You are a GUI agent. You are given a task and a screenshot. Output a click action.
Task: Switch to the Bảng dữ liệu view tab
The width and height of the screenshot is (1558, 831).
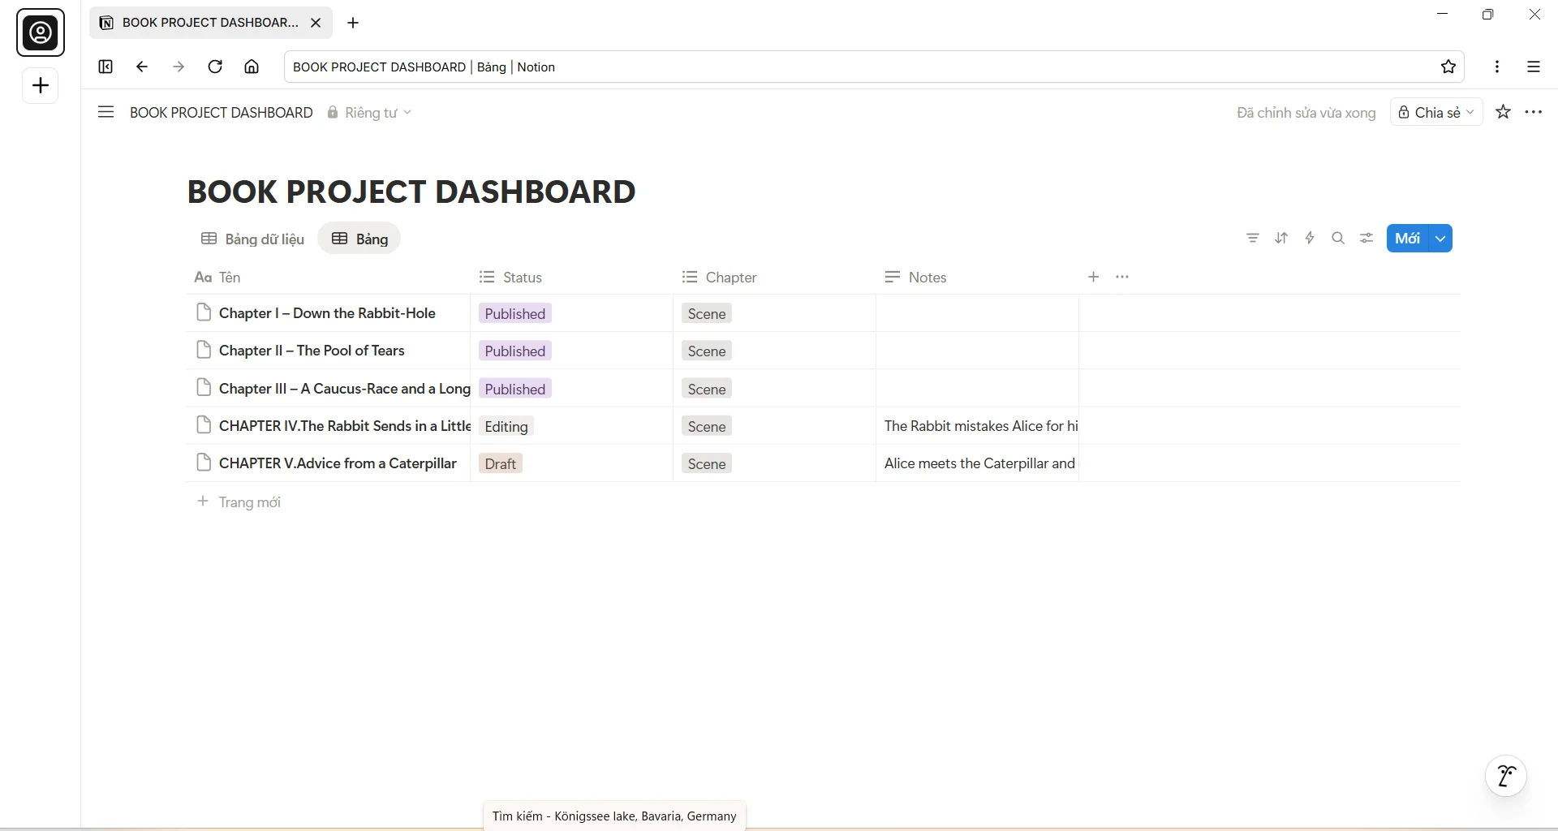(x=252, y=238)
